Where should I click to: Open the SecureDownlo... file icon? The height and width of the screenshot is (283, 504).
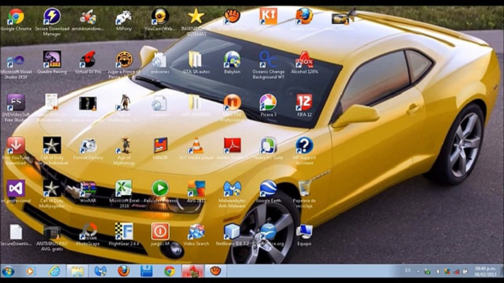16,232
